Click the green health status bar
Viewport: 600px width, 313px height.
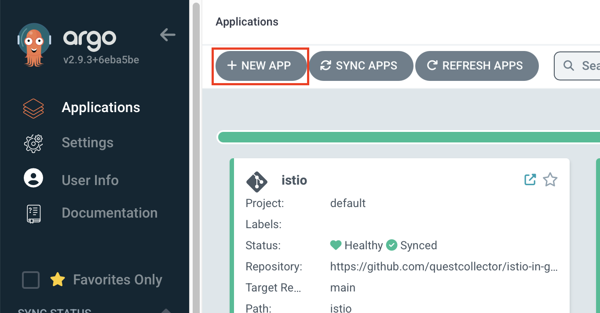pyautogui.click(x=409, y=137)
